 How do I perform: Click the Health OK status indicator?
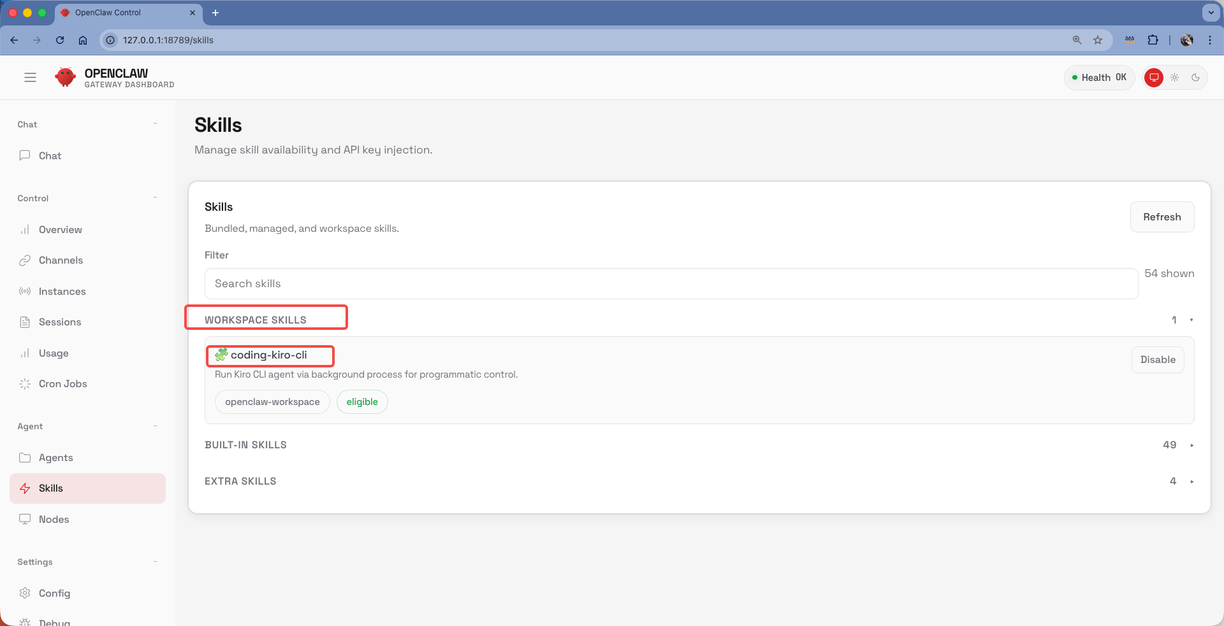coord(1099,78)
